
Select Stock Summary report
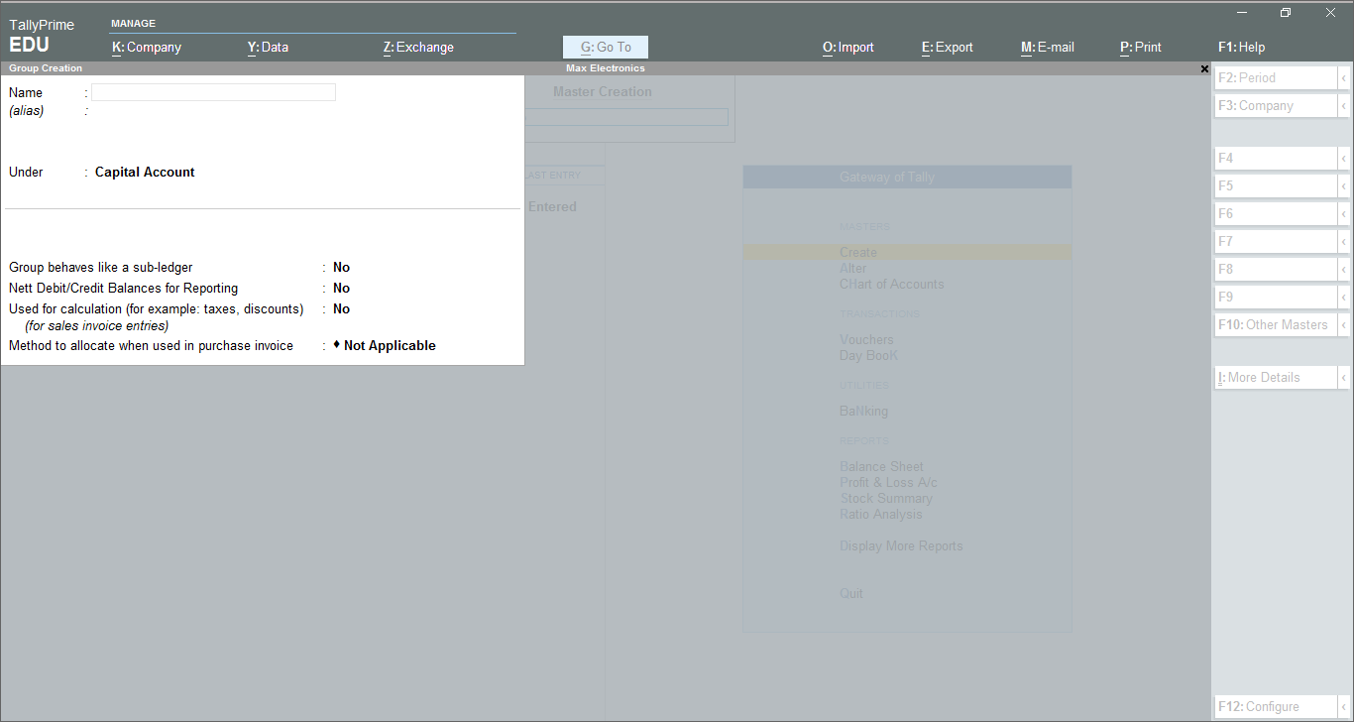coord(886,498)
